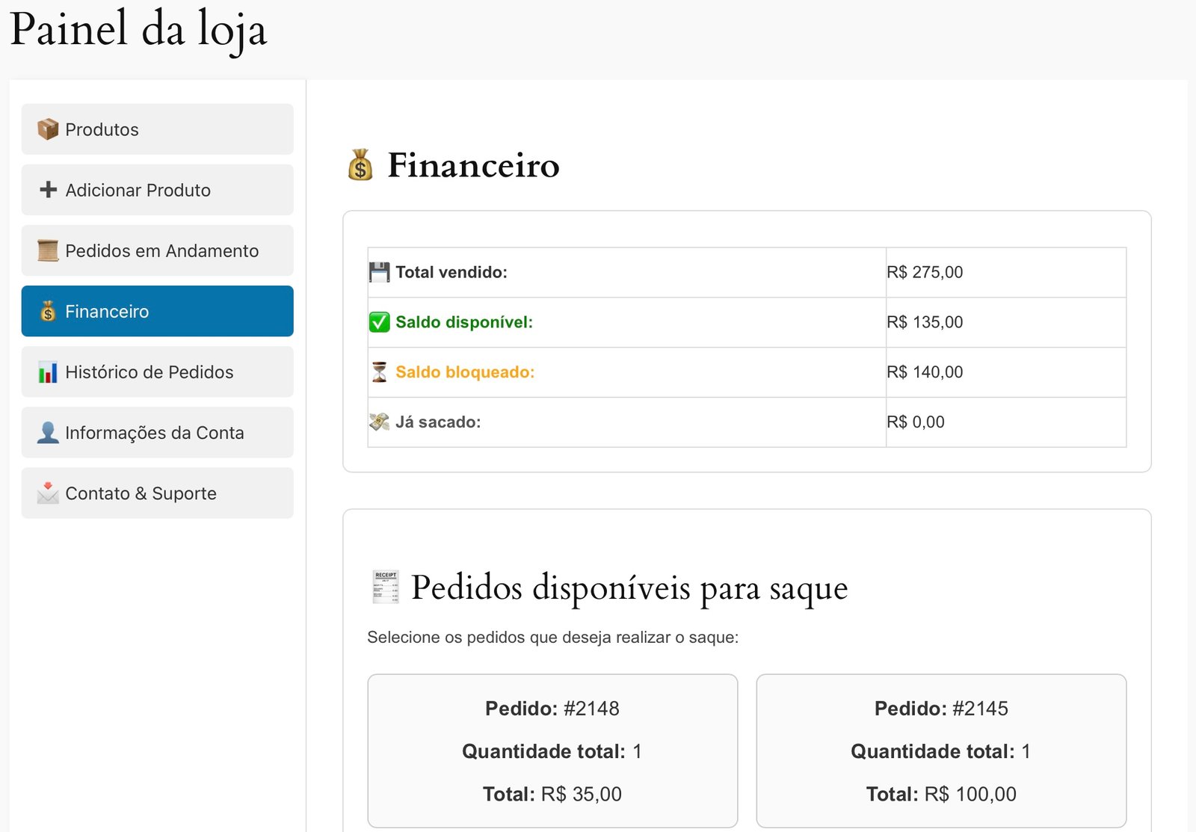This screenshot has height=832, width=1196.
Task: Click the R$ 0,00 value
Action: pos(916,422)
